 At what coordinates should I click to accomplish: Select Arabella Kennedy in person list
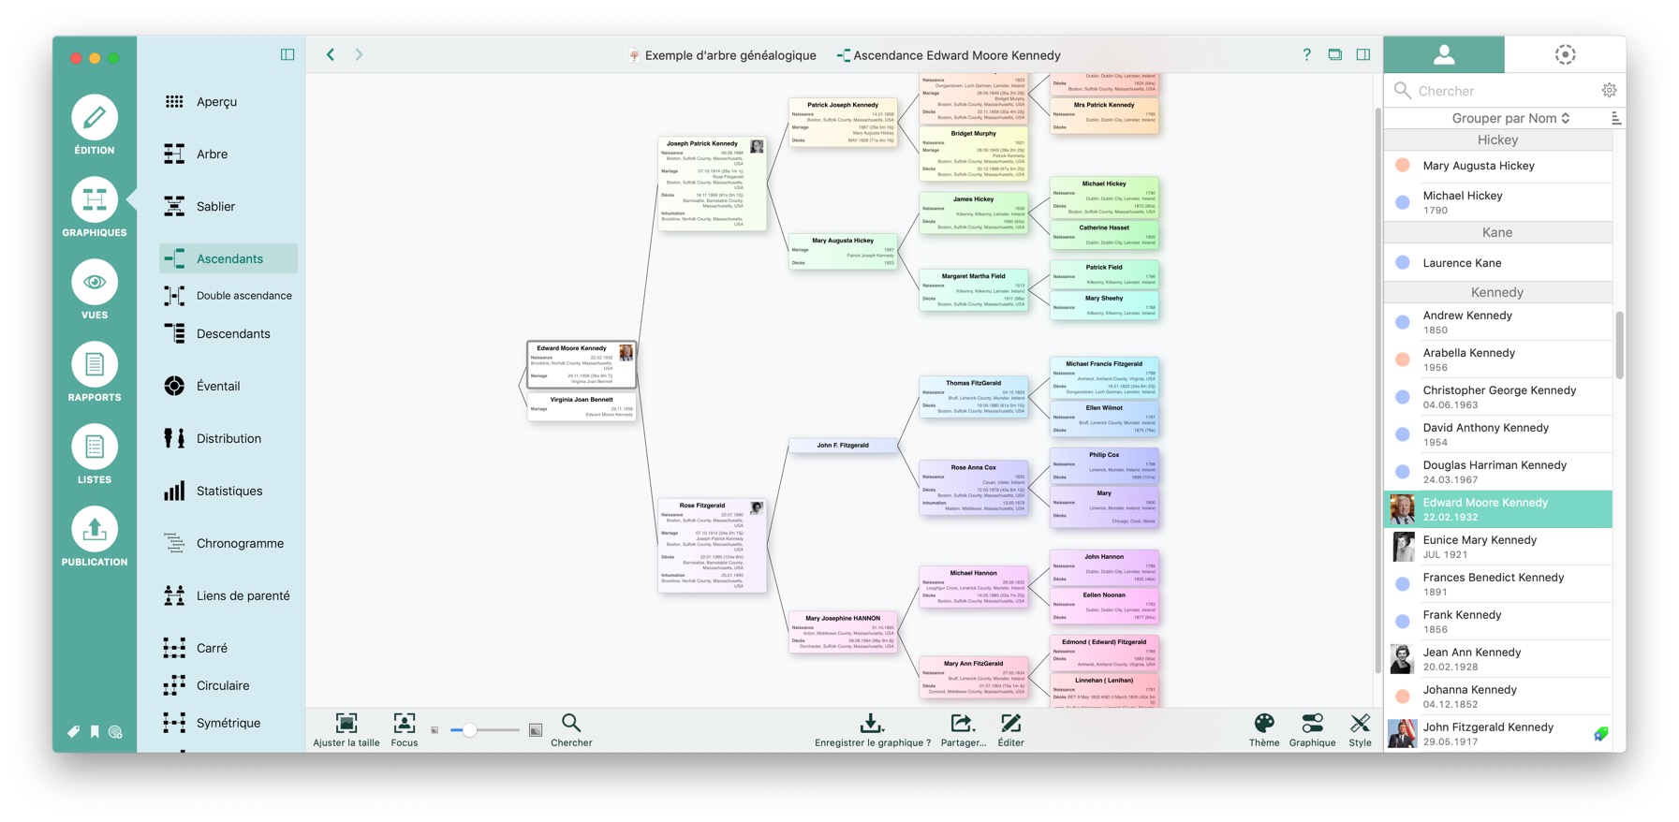pyautogui.click(x=1498, y=360)
